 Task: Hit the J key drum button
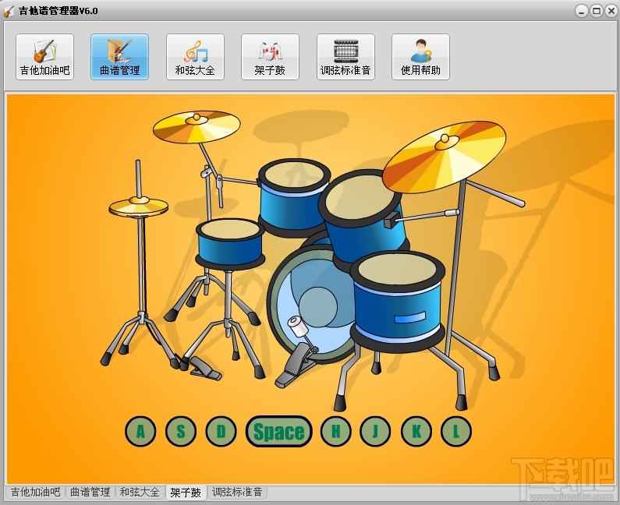[375, 431]
